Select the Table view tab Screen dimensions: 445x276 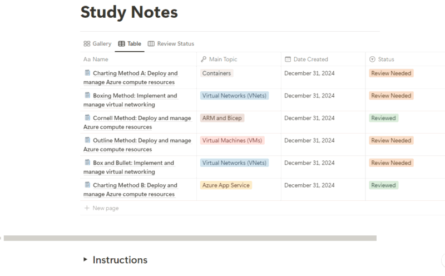[x=130, y=44]
